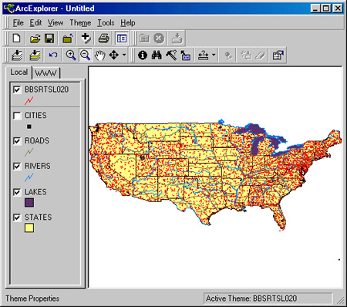347x307 pixels.
Task: Click the disabled select features icon
Action: click(246, 55)
